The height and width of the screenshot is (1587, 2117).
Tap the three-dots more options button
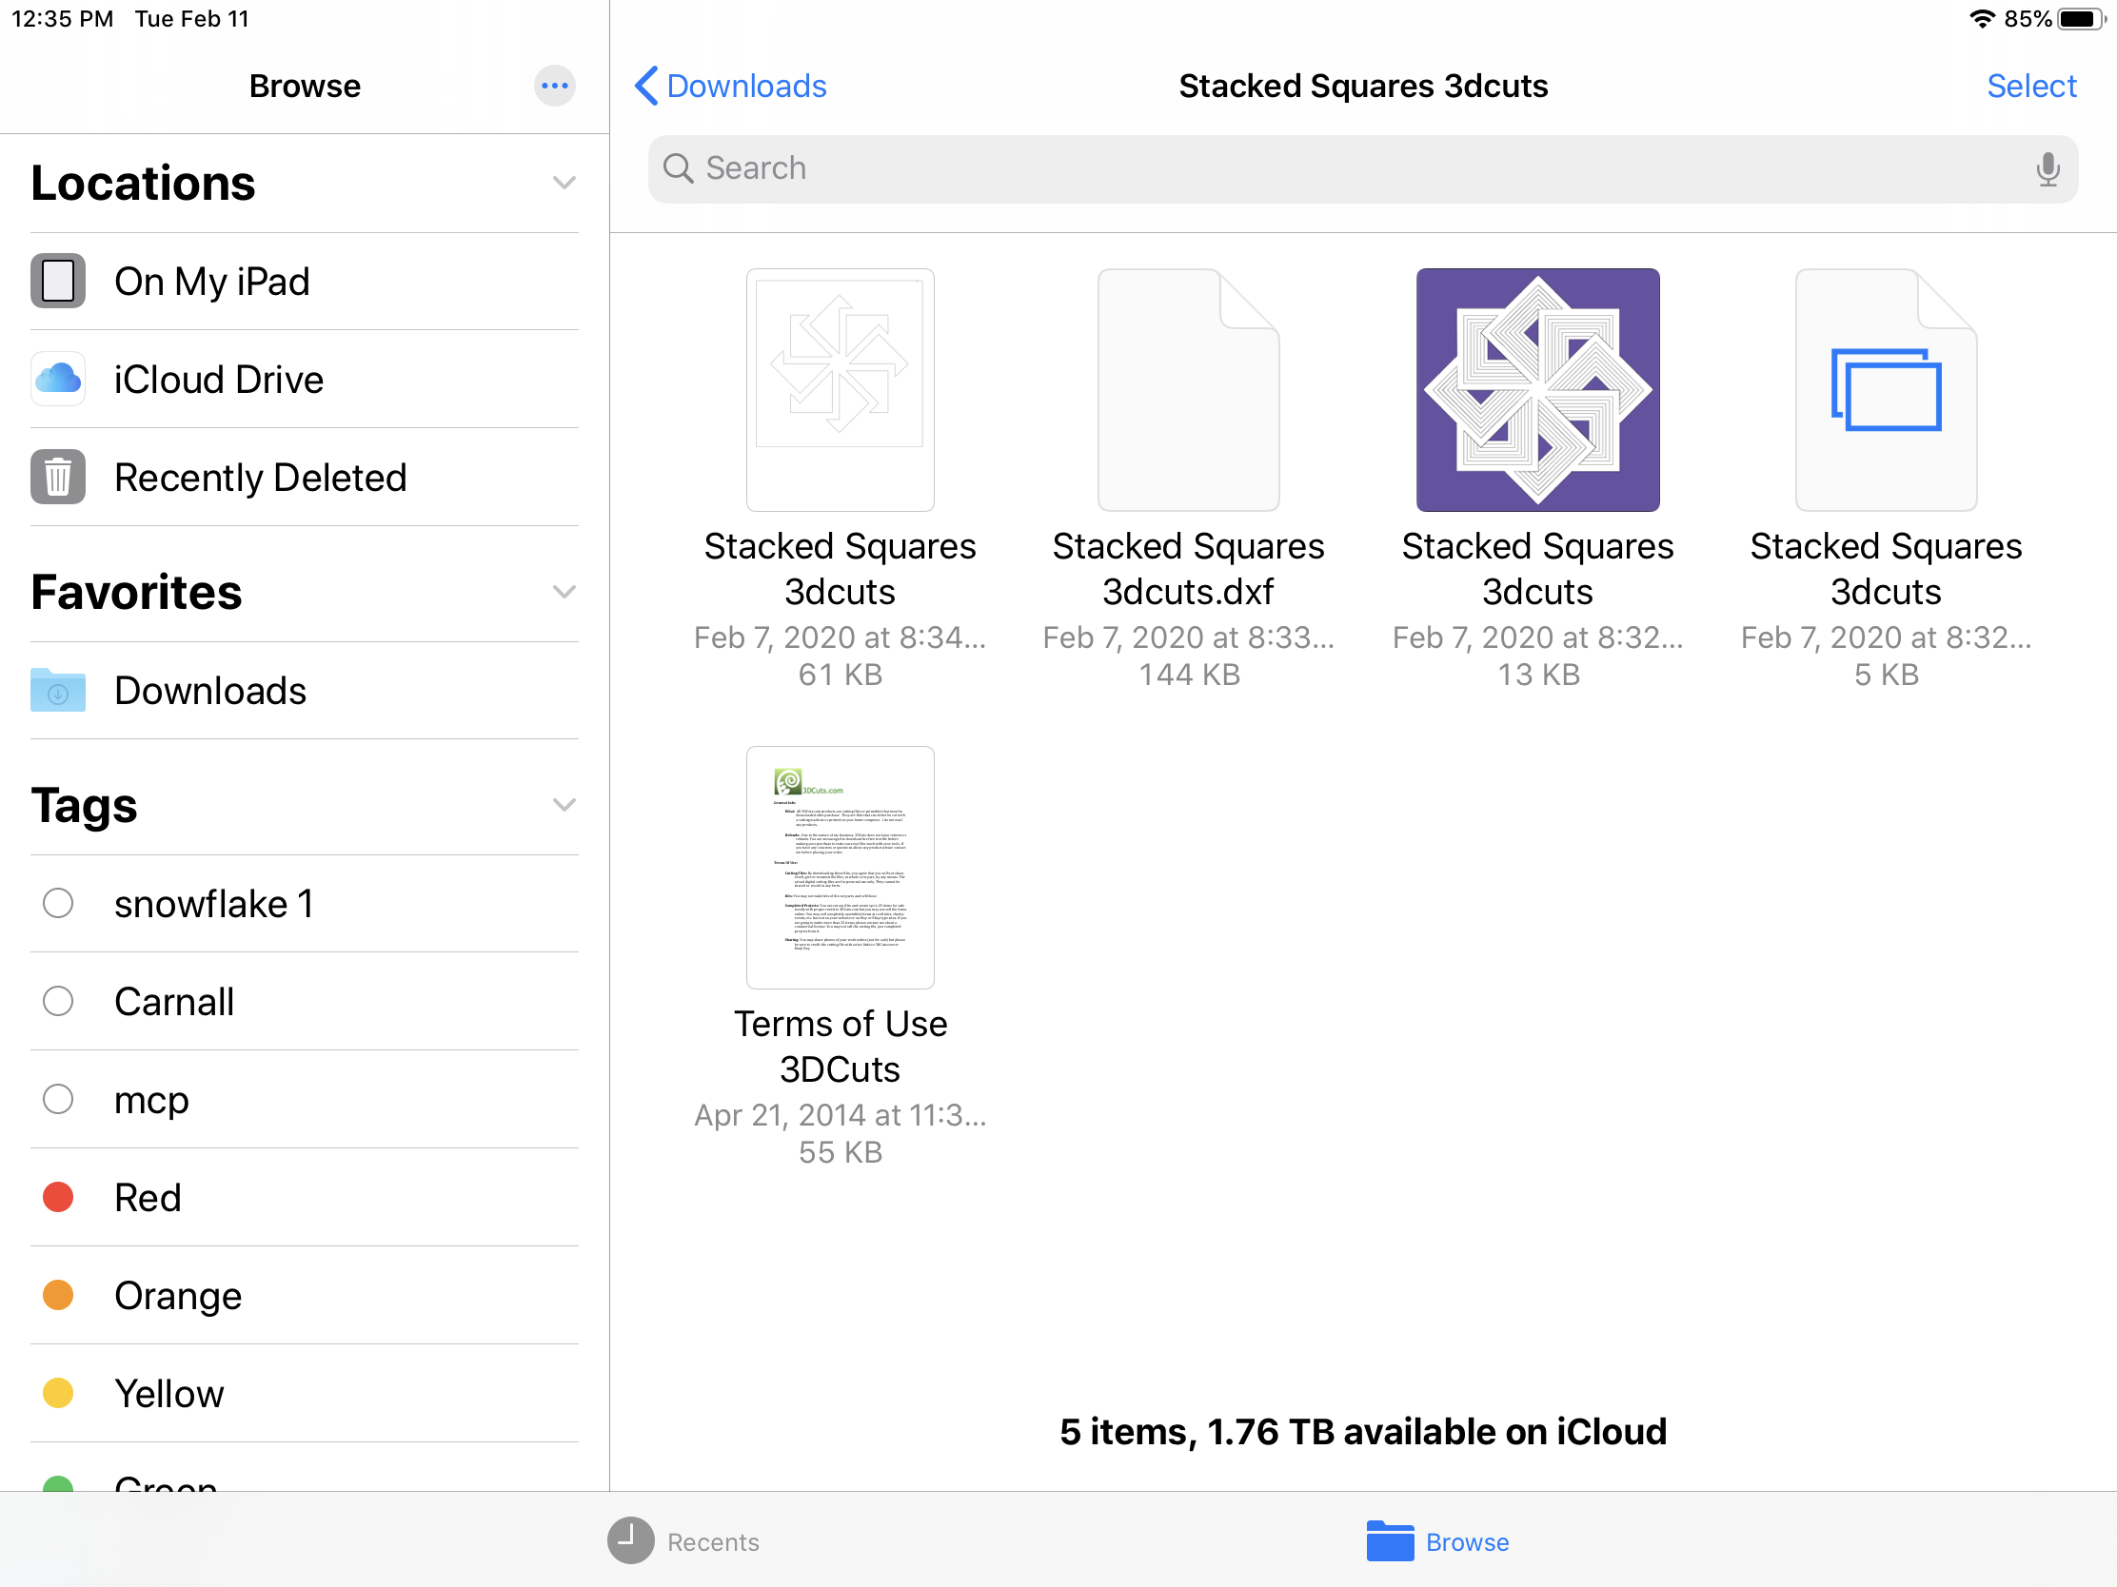[x=554, y=86]
